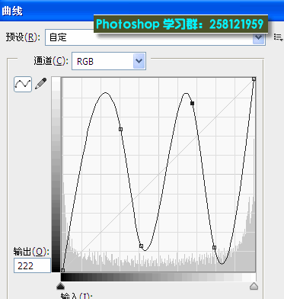Click the horizontal input gradient bar
The image size is (284, 299).
(158, 277)
